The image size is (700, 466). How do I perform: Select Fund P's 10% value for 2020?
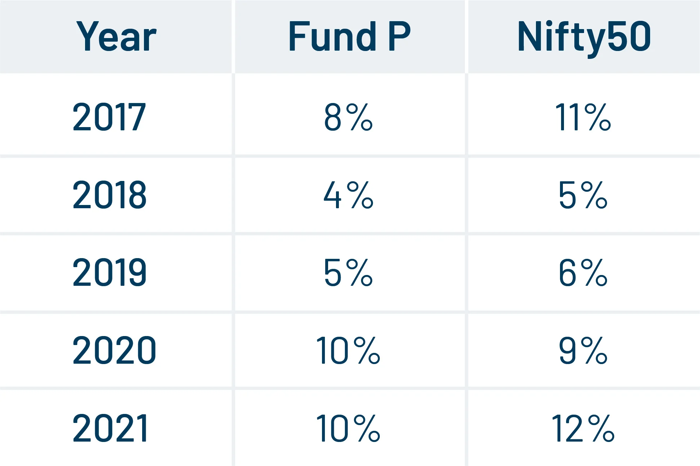click(x=347, y=350)
